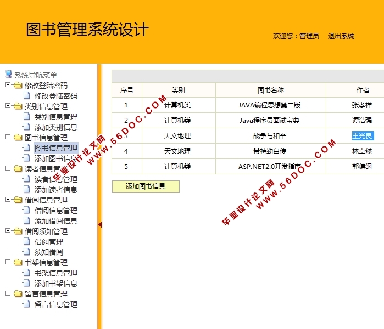Click the highlighted author 王光良
384x329 pixels.
pos(363,135)
